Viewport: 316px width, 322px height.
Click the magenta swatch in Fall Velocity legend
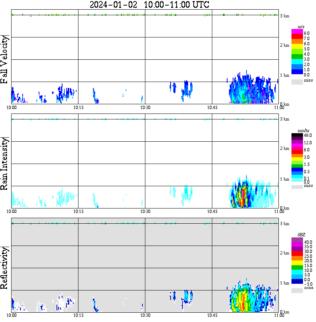[x=297, y=31]
